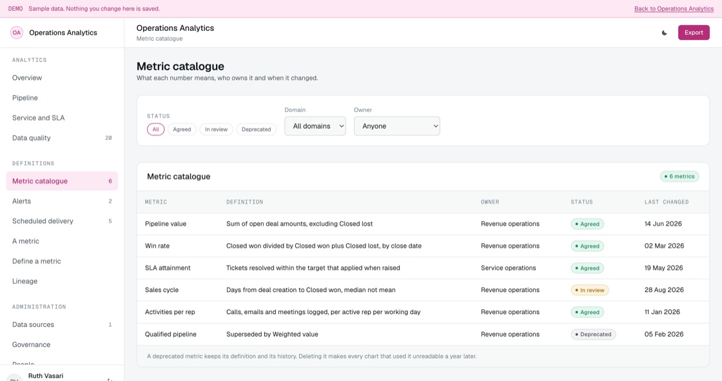Filter metrics by Agreed status

[x=182, y=130]
